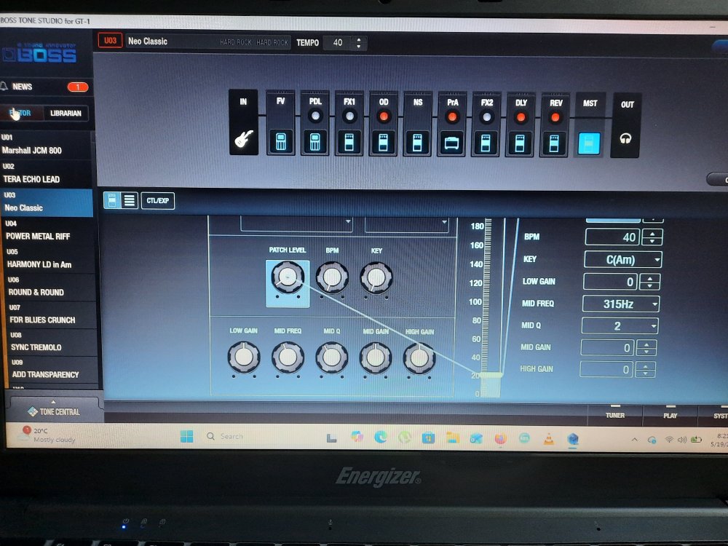The width and height of the screenshot is (728, 546).
Task: Open the KEY C(Am) dropdown
Action: [622, 260]
